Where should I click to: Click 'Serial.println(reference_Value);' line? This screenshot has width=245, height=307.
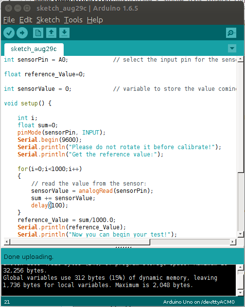(72, 227)
